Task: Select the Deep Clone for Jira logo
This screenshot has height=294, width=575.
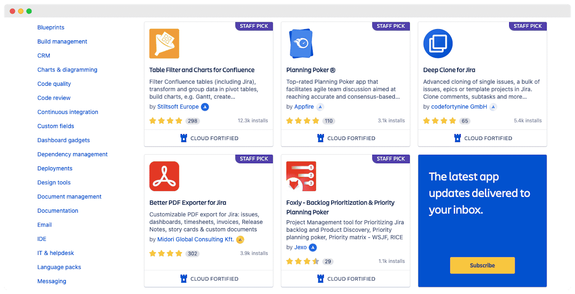Action: click(x=438, y=43)
